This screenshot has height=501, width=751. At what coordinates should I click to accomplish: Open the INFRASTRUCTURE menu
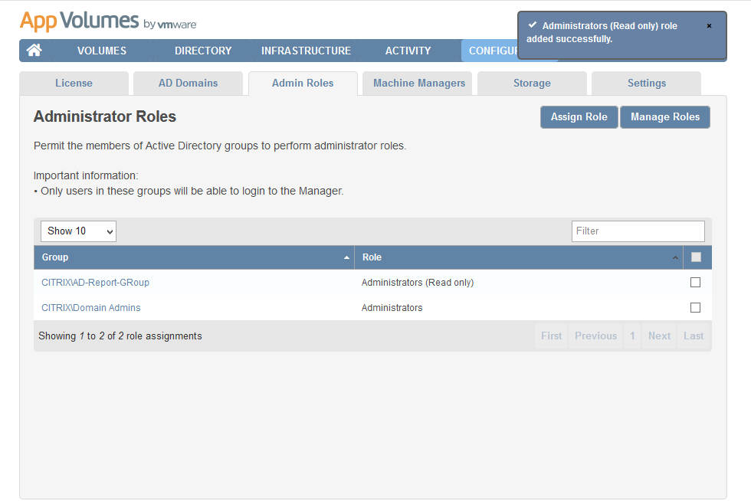[306, 51]
